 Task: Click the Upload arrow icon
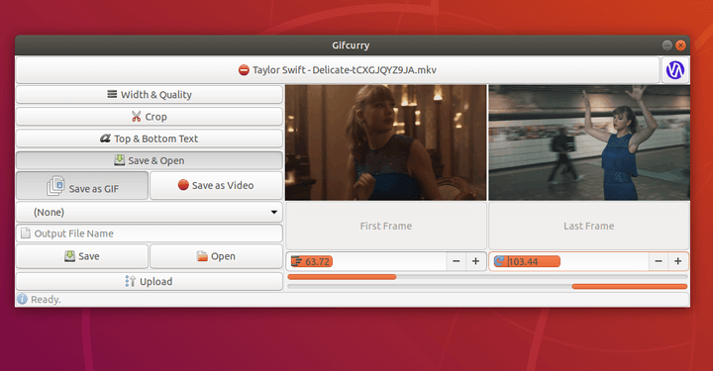coord(130,282)
